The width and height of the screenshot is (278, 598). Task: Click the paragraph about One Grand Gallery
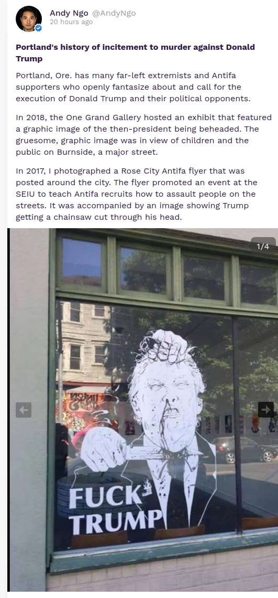(143, 135)
